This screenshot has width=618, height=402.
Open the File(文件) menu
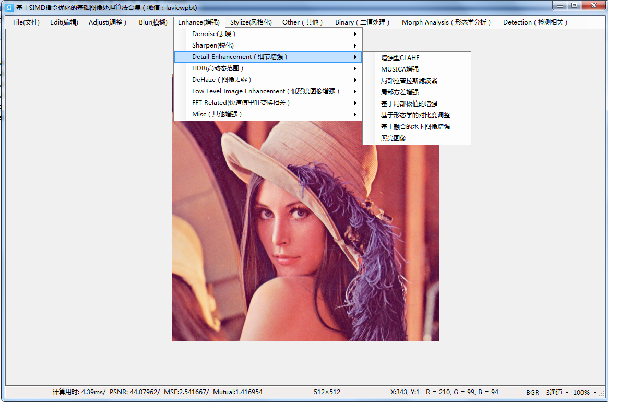pos(26,22)
